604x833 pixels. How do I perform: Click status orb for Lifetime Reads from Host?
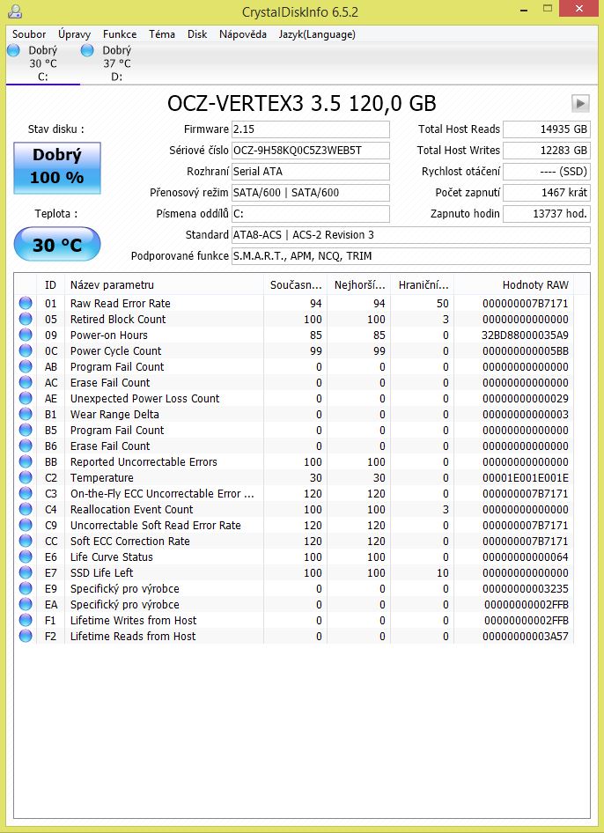(x=26, y=636)
